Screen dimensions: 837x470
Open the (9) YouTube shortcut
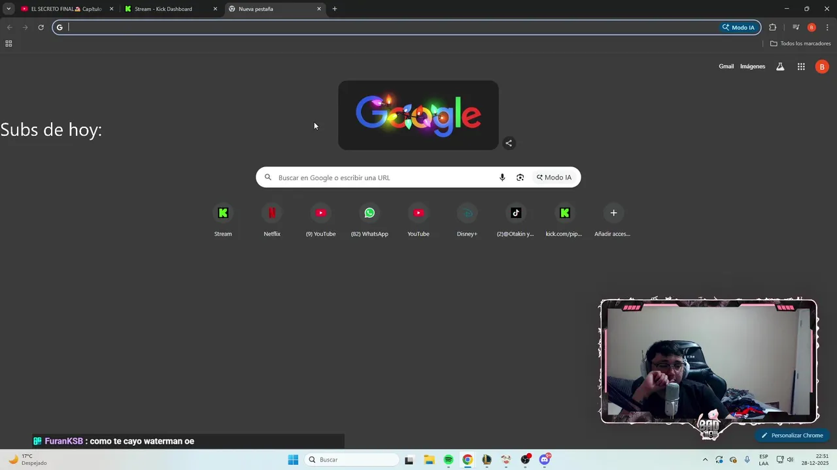click(320, 220)
